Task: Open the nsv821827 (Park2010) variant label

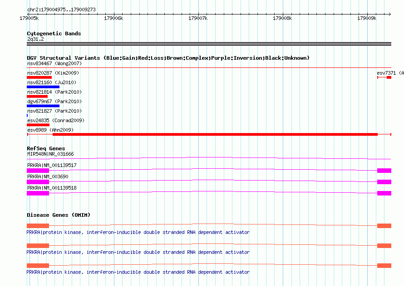Action: coord(54,111)
